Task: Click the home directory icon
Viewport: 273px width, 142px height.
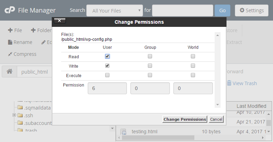Action: 9,72
